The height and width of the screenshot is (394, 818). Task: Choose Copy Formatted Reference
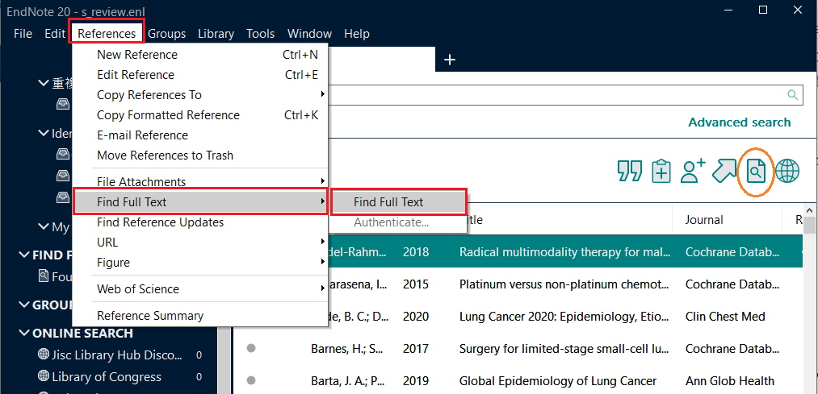(x=200, y=115)
